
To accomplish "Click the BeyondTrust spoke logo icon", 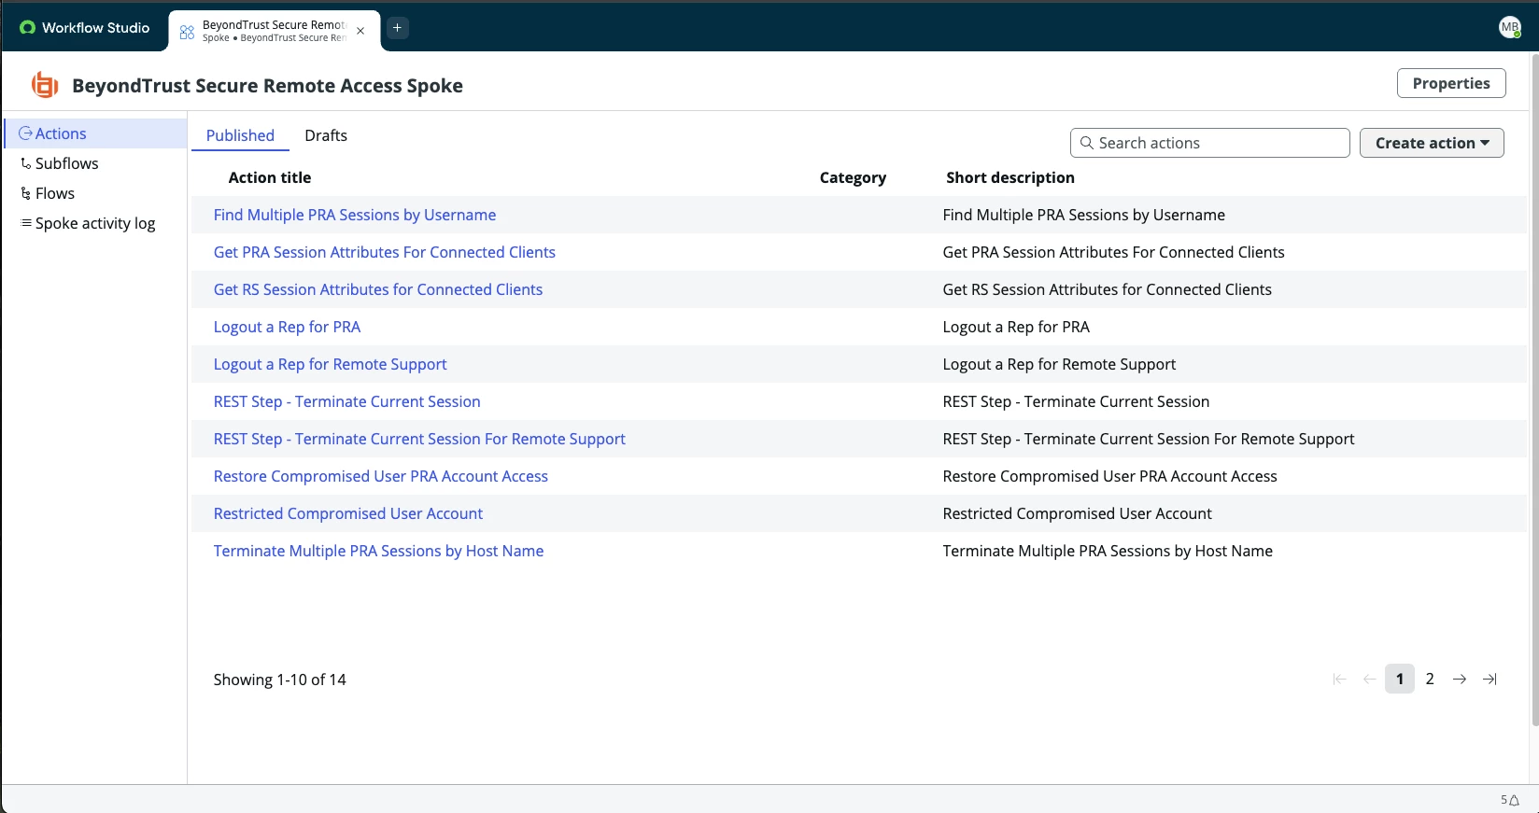I will coord(45,85).
